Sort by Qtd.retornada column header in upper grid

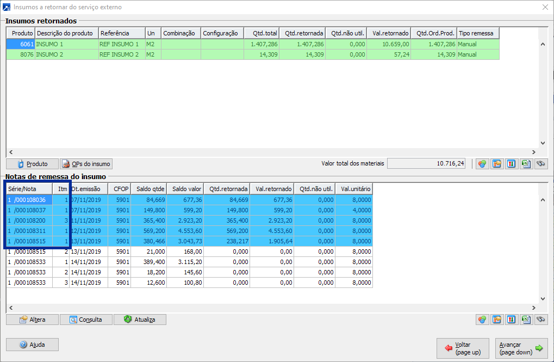tap(304, 33)
